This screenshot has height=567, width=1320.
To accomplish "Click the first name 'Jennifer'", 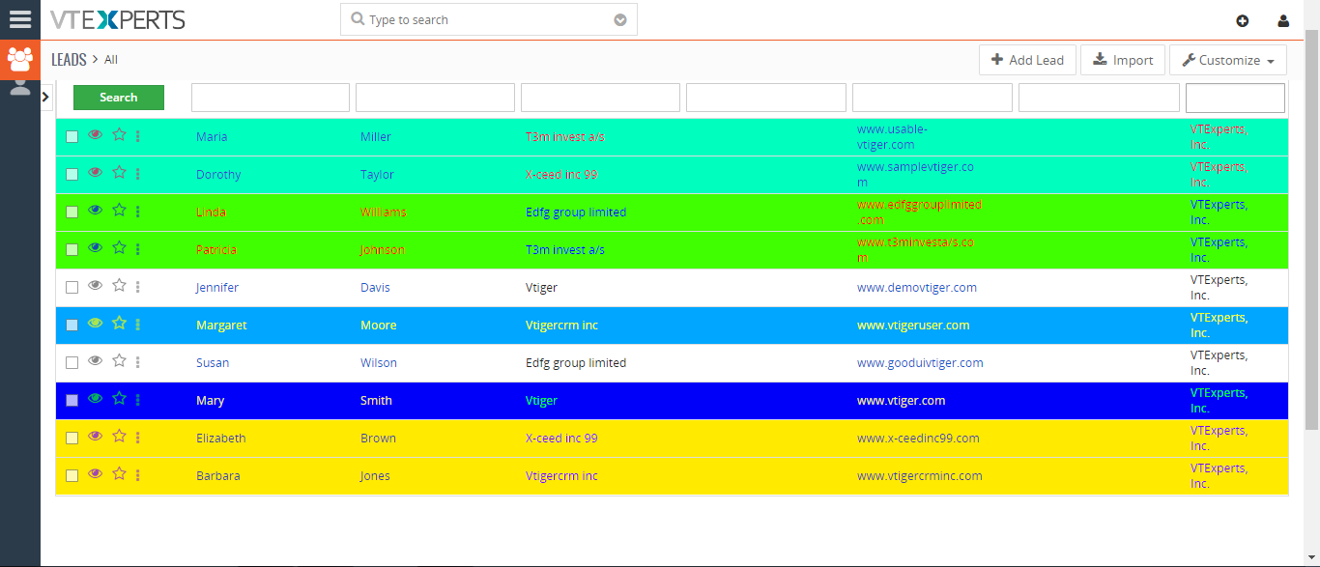I will pyautogui.click(x=217, y=288).
